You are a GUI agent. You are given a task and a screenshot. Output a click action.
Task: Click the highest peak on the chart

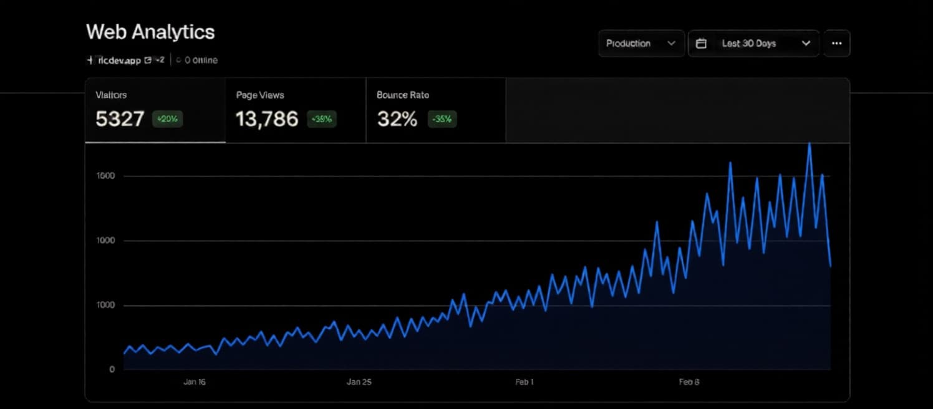click(810, 145)
